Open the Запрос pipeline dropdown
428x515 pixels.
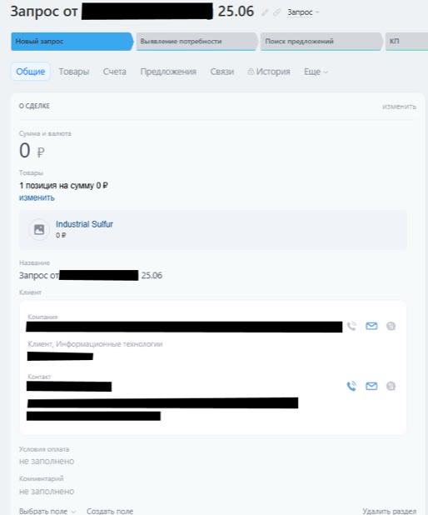click(302, 12)
